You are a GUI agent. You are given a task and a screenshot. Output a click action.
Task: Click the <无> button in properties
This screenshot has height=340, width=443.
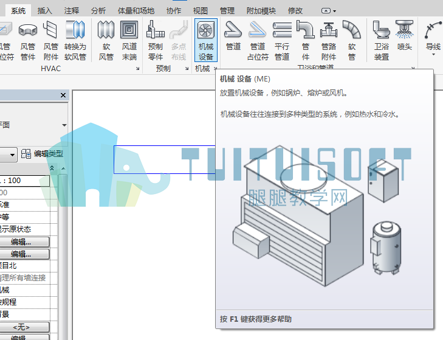pos(24,327)
